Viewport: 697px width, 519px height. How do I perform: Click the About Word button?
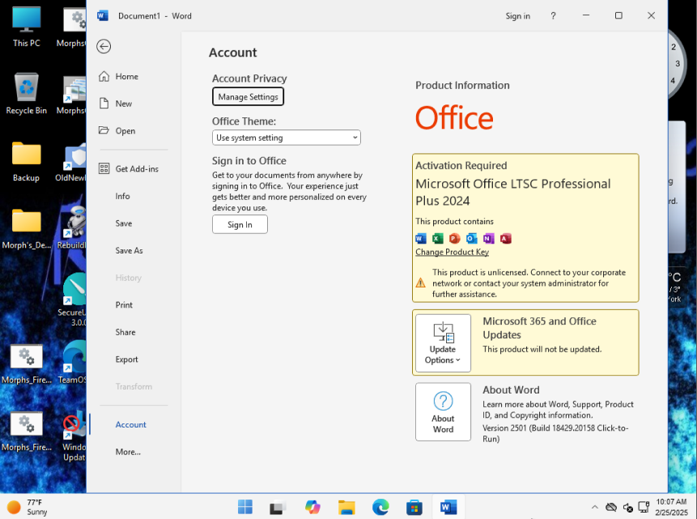point(443,412)
